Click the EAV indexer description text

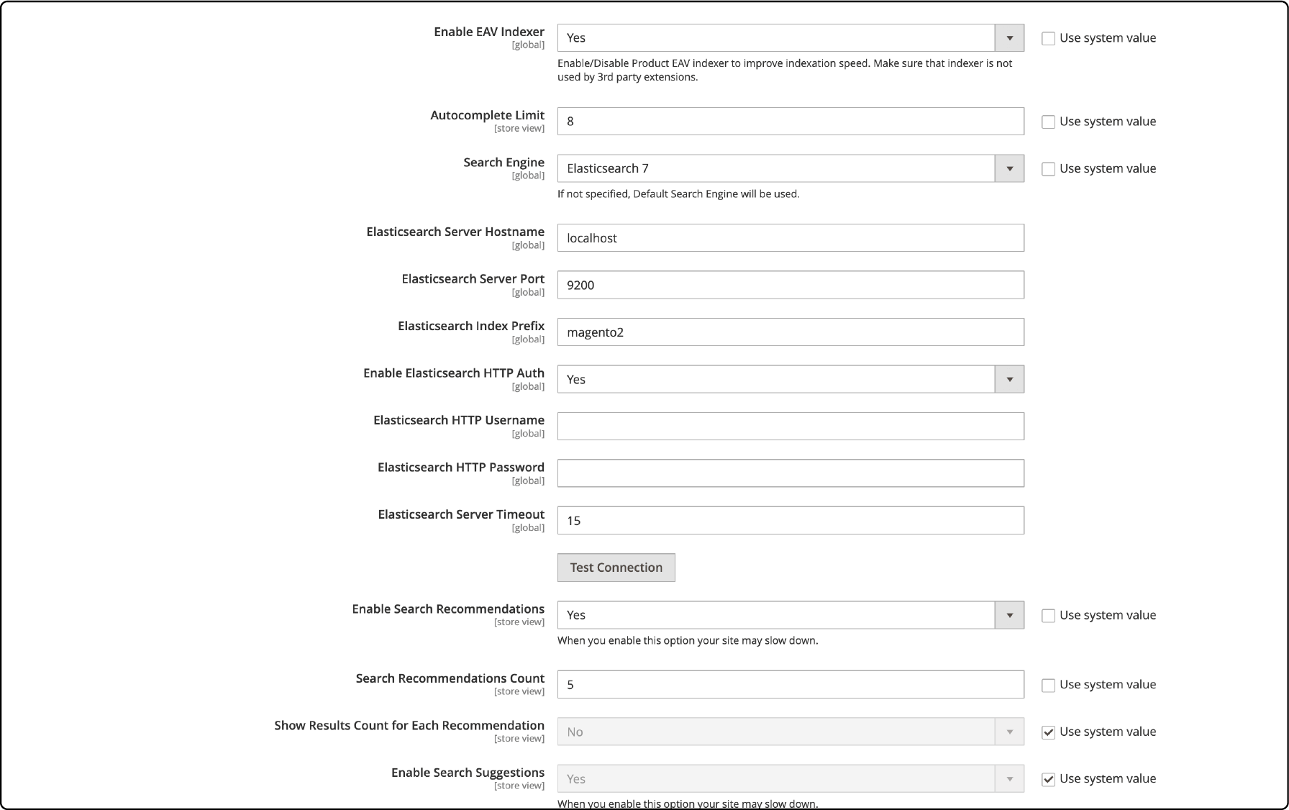click(785, 70)
